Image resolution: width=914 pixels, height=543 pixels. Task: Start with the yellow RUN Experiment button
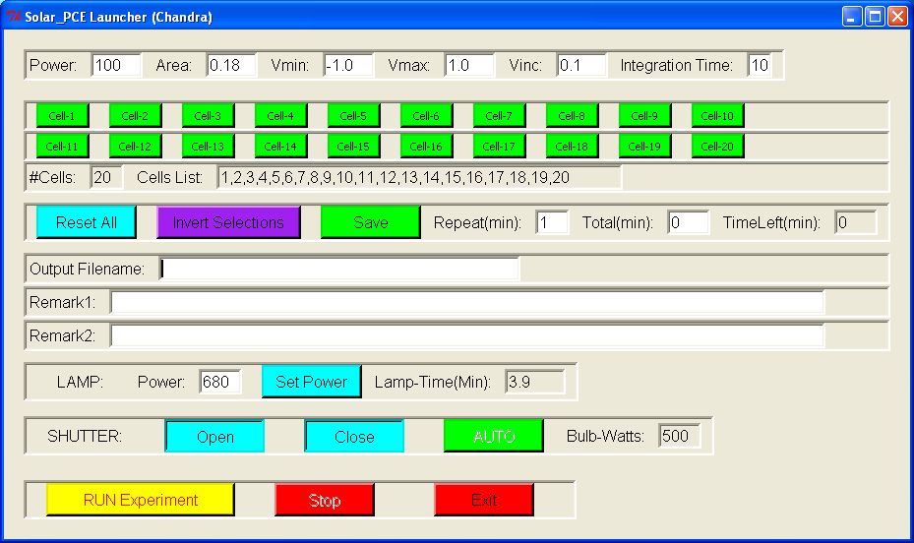(x=140, y=500)
